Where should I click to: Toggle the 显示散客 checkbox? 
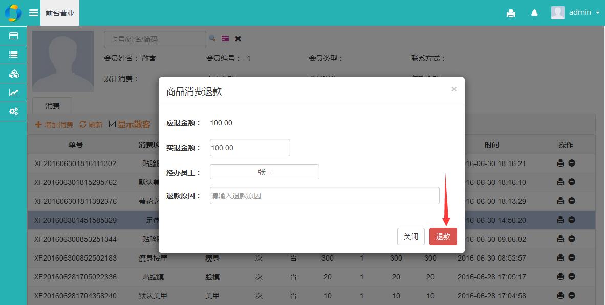(x=113, y=124)
